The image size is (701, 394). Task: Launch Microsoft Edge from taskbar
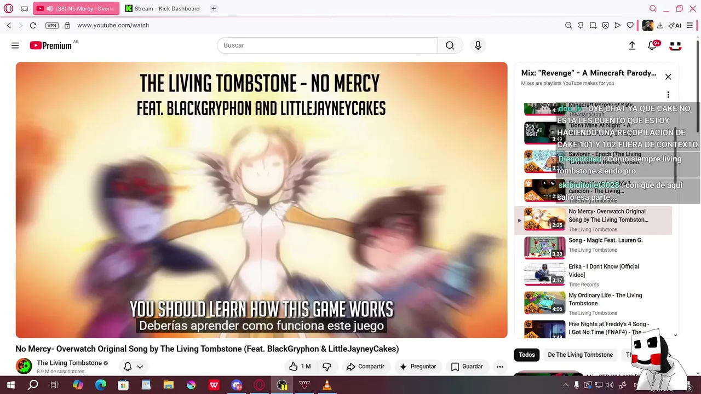tap(101, 385)
